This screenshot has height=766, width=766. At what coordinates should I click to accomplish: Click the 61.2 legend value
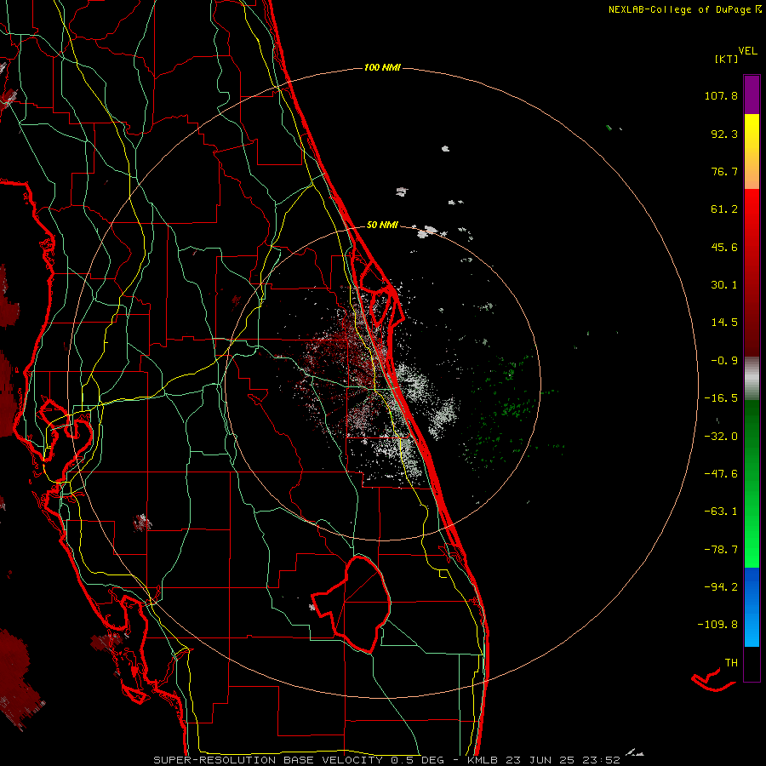click(x=724, y=209)
